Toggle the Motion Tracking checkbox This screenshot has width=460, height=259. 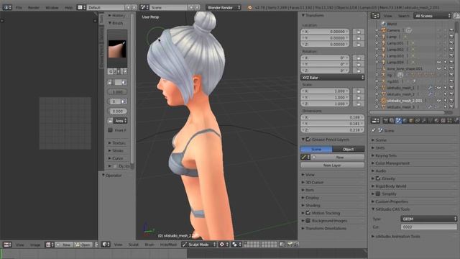click(308, 213)
